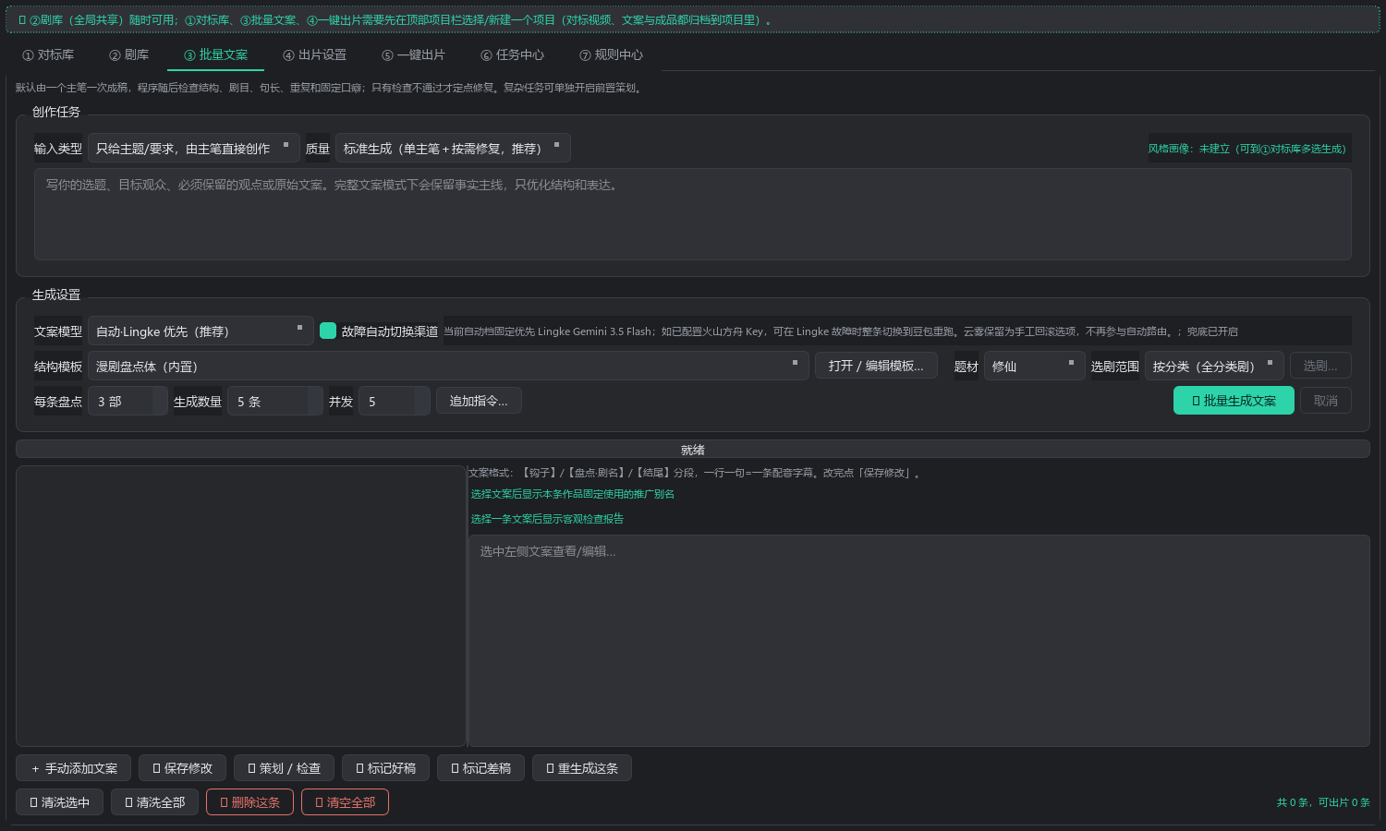1386x831 pixels.
Task: Click the 选剧... button
Action: pos(1320,366)
